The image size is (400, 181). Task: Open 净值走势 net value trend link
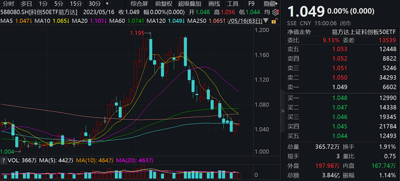pos(299,32)
